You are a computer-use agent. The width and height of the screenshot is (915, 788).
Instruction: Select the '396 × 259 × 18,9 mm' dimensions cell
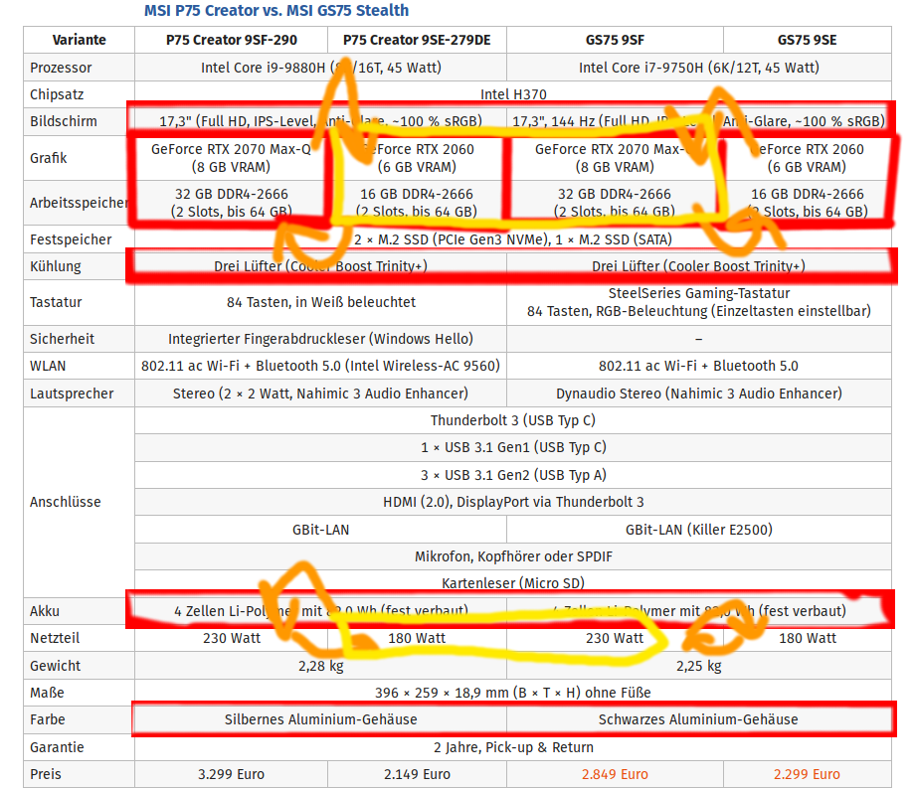513,693
